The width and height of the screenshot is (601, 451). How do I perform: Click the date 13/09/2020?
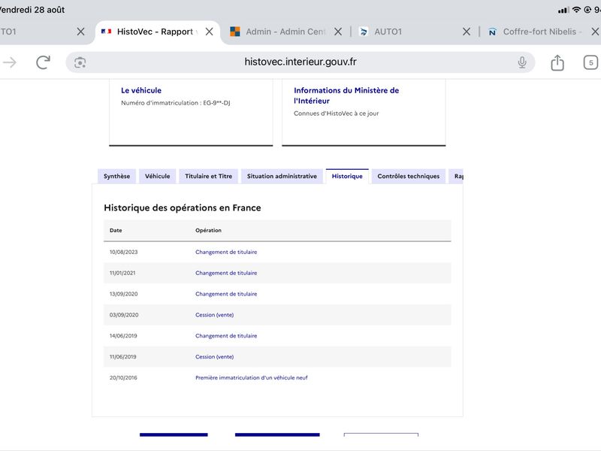click(x=123, y=294)
